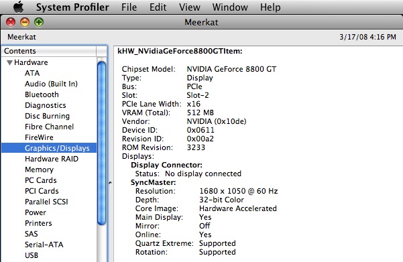This screenshot has height=262, width=403.
Task: Click the NVIDIA (0x10de) vendor value
Action: click(x=217, y=121)
